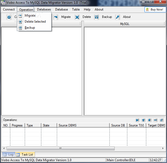
Task: Sort by the Source T(V) column header
Action: [136, 125]
